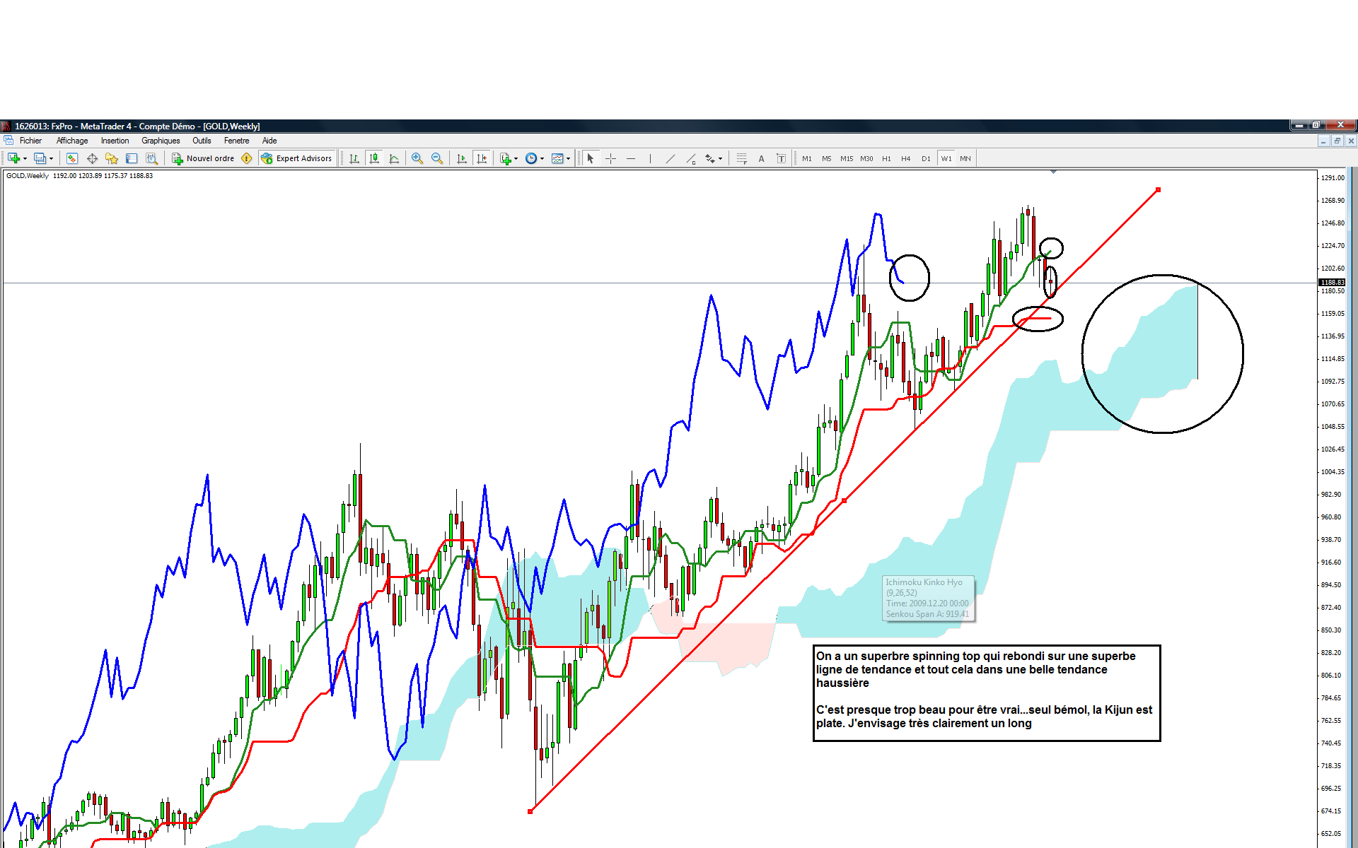Click the Nouvel ordre button
The width and height of the screenshot is (1358, 848).
(x=203, y=158)
